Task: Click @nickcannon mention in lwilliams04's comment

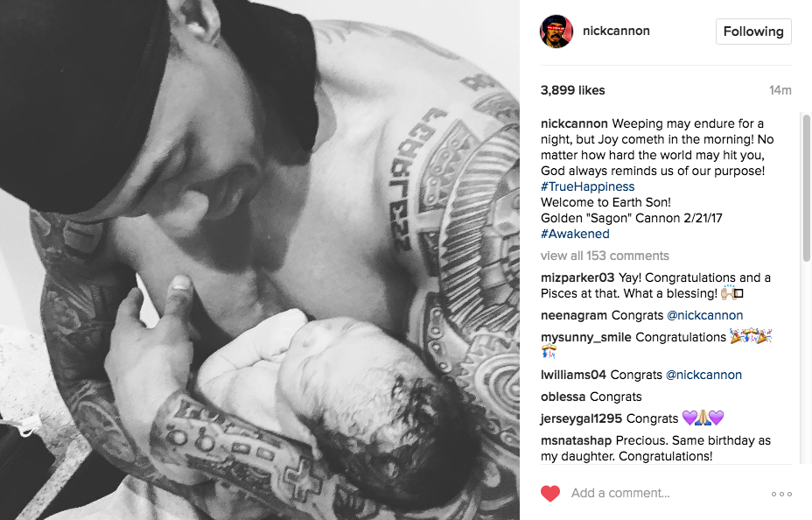Action: coord(703,375)
